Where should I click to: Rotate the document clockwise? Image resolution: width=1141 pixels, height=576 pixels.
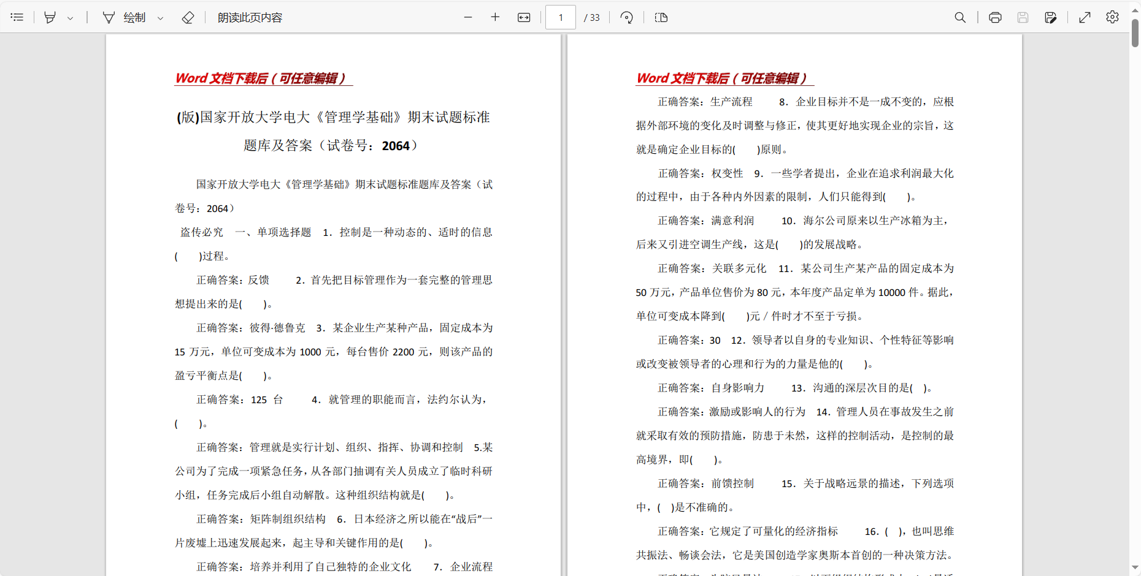[626, 17]
